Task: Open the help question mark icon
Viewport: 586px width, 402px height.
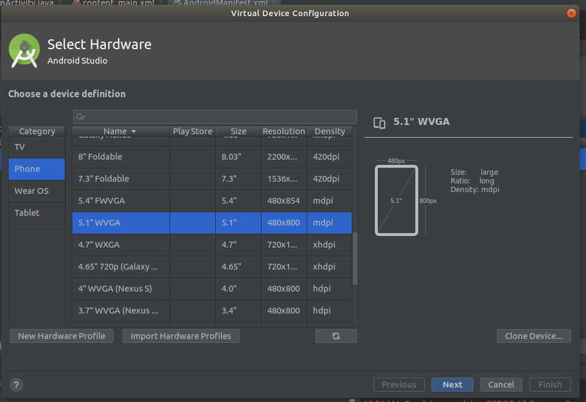Action: point(16,385)
